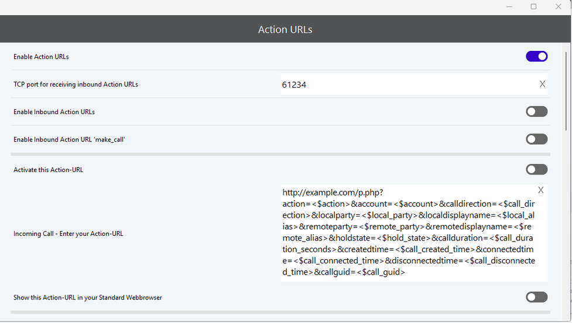
Task: Click the 'Enable Action URLs' label
Action: [41, 57]
